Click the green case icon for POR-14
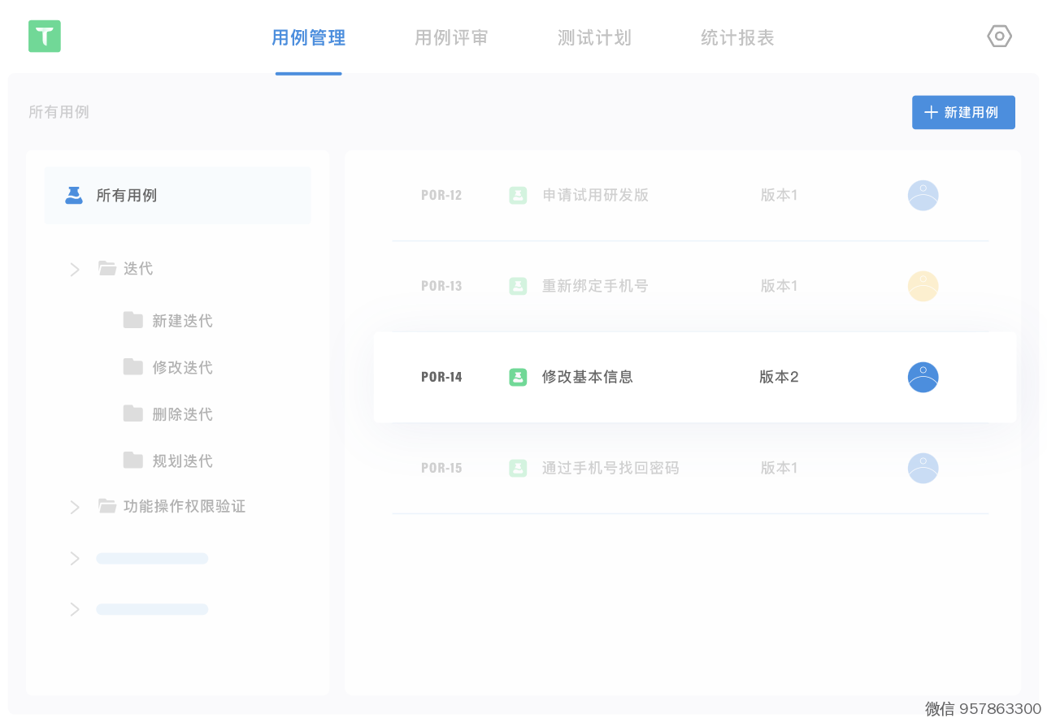Screen dimensions: 1047x718 click(518, 377)
